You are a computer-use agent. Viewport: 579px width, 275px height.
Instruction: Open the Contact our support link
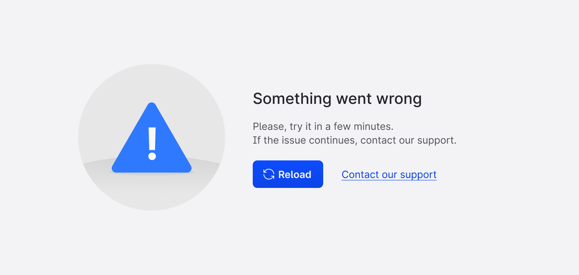pos(389,175)
